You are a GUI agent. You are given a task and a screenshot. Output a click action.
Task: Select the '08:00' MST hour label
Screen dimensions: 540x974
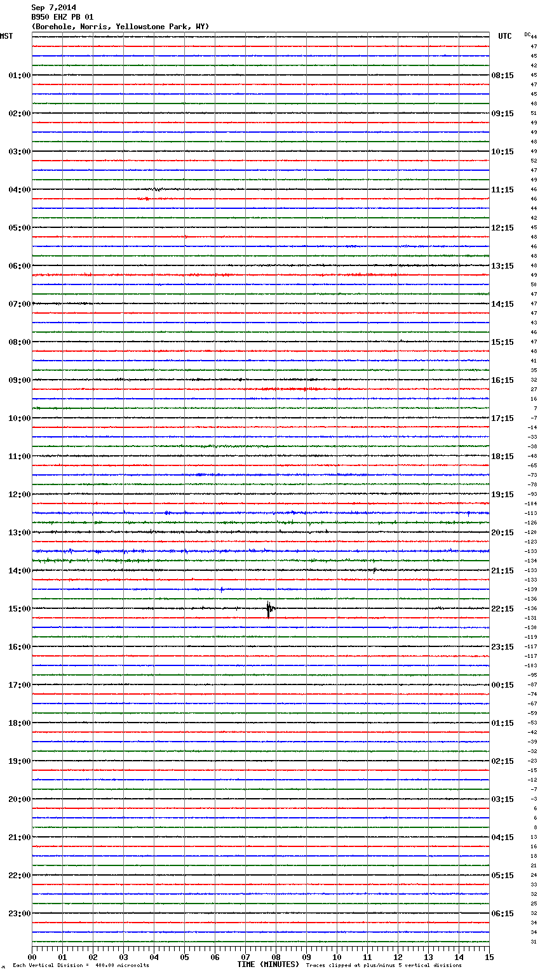tap(20, 342)
